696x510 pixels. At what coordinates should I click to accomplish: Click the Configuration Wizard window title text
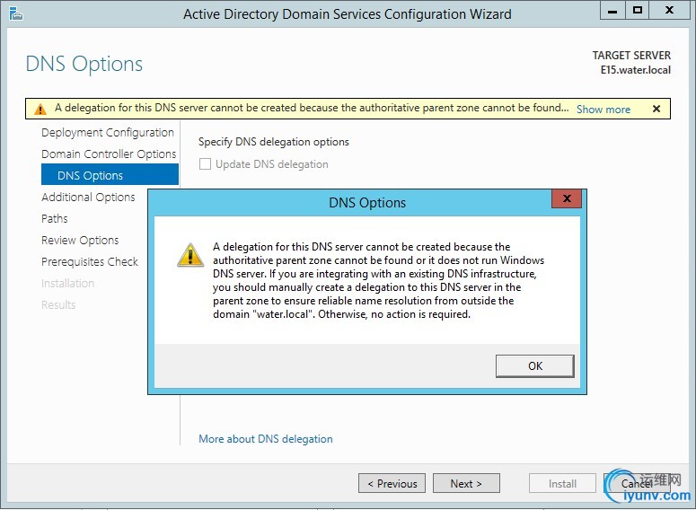348,14
